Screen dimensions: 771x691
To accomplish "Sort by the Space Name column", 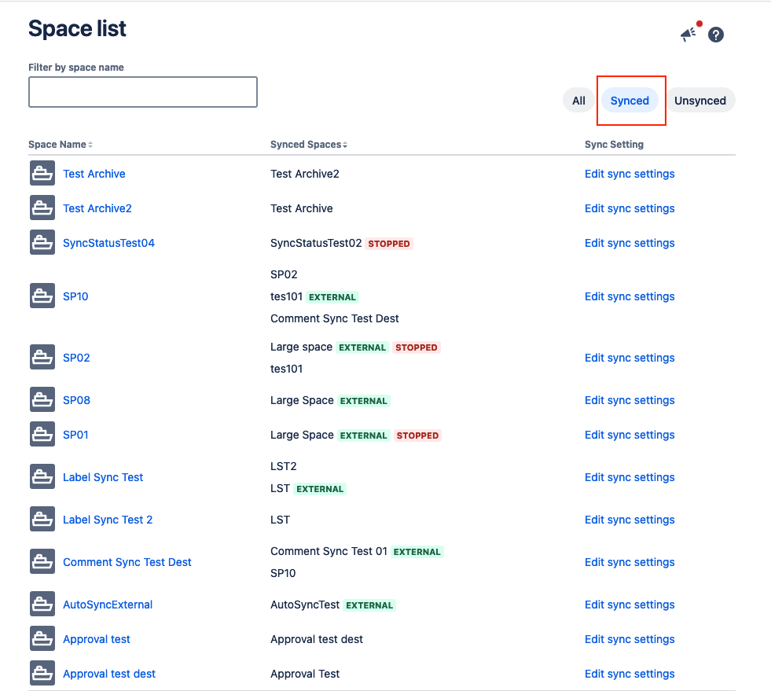I will click(x=61, y=145).
